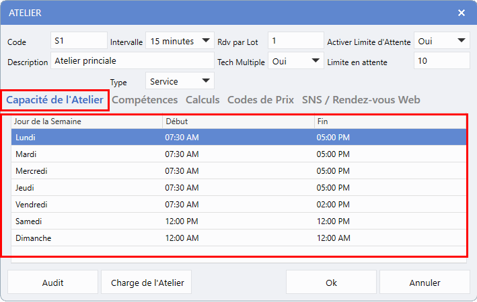477x302 pixels.
Task: Click the Description text field
Action: coord(132,61)
